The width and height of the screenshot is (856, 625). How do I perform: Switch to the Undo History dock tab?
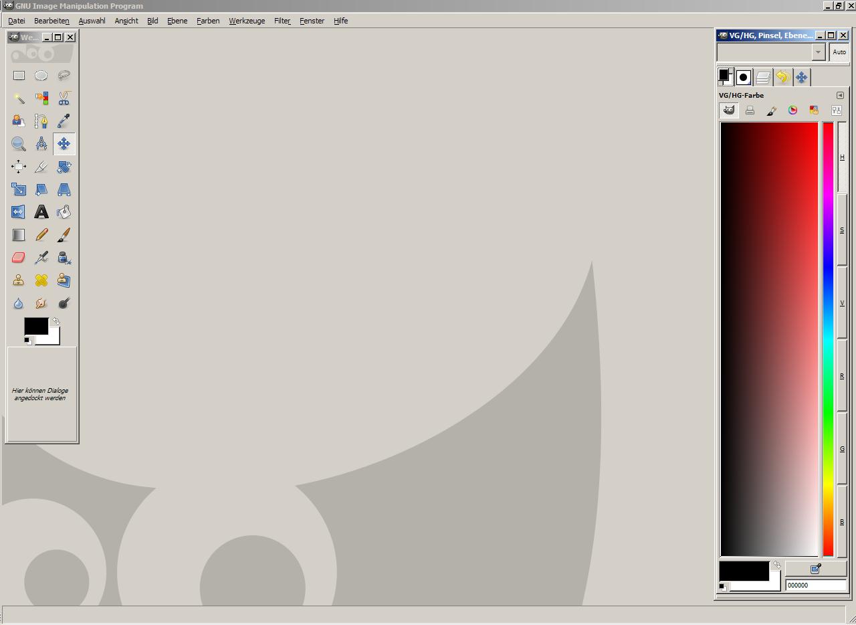click(x=782, y=78)
